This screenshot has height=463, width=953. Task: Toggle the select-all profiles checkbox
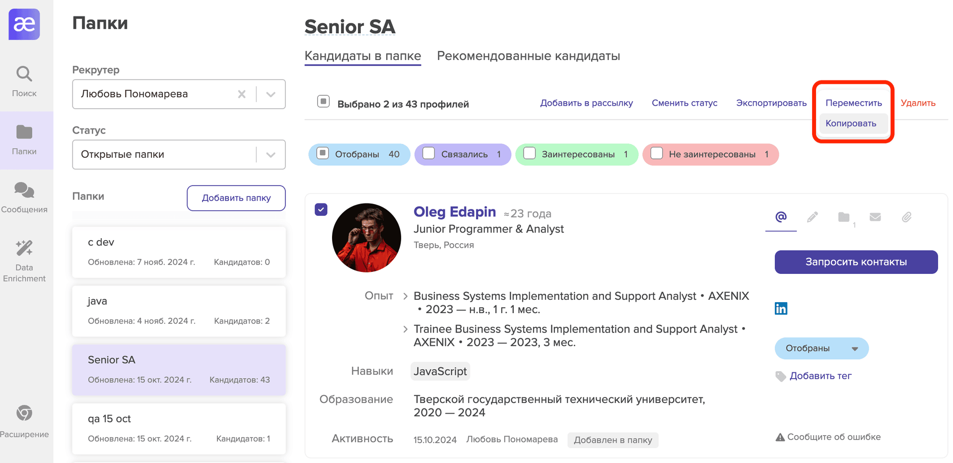click(323, 102)
